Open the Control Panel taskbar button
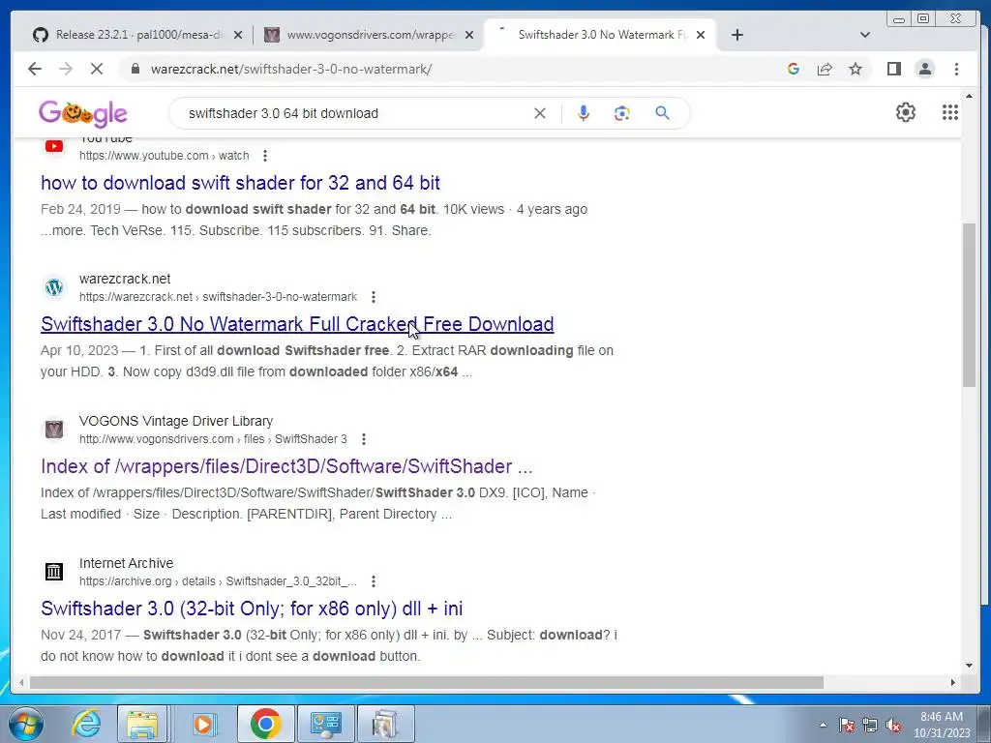The image size is (991, 743). tap(326, 724)
